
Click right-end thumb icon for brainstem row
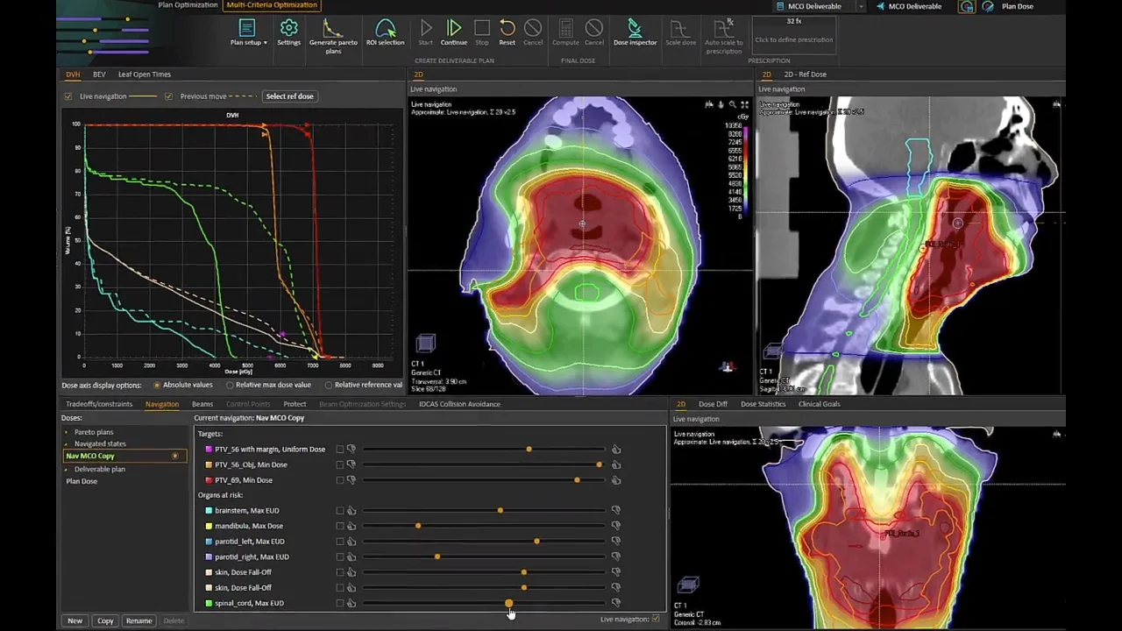tap(616, 511)
